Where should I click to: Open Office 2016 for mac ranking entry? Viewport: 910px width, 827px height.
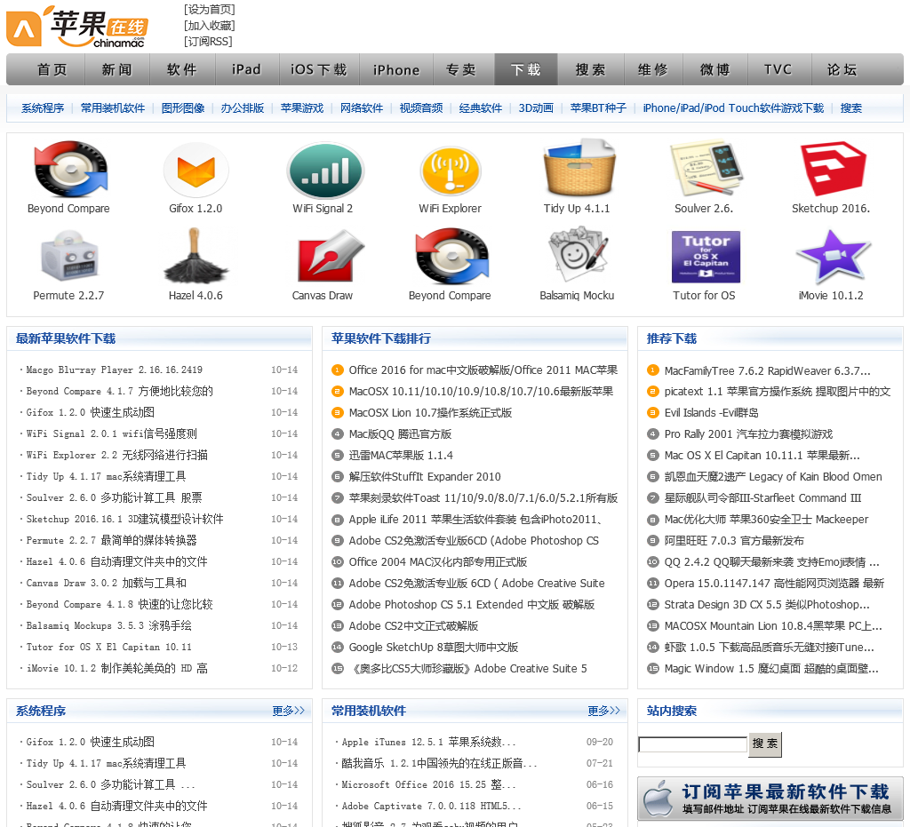[483, 370]
